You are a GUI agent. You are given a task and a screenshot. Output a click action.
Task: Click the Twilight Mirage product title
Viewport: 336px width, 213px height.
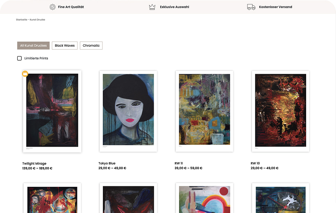(34, 163)
